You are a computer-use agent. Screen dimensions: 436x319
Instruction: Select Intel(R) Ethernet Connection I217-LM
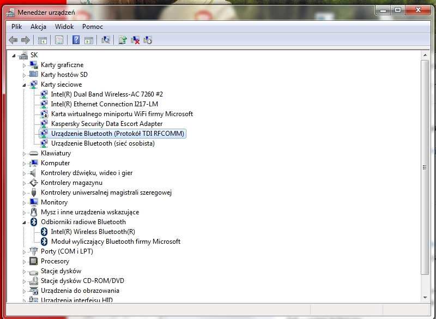tap(104, 104)
